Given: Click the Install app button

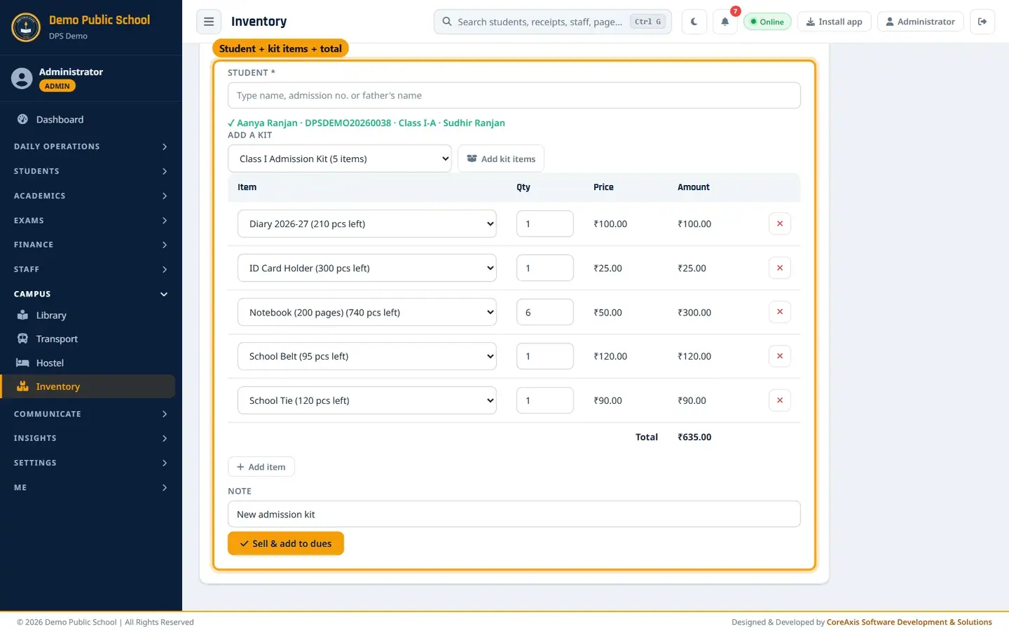Looking at the screenshot, I should click(x=835, y=22).
